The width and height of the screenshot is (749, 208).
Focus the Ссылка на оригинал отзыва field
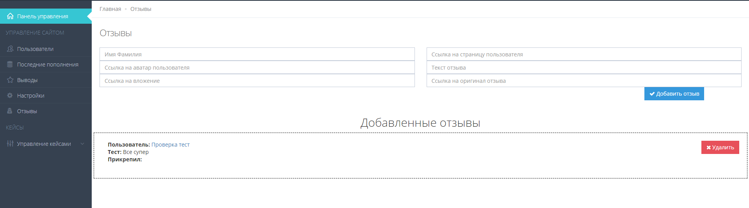tap(584, 81)
